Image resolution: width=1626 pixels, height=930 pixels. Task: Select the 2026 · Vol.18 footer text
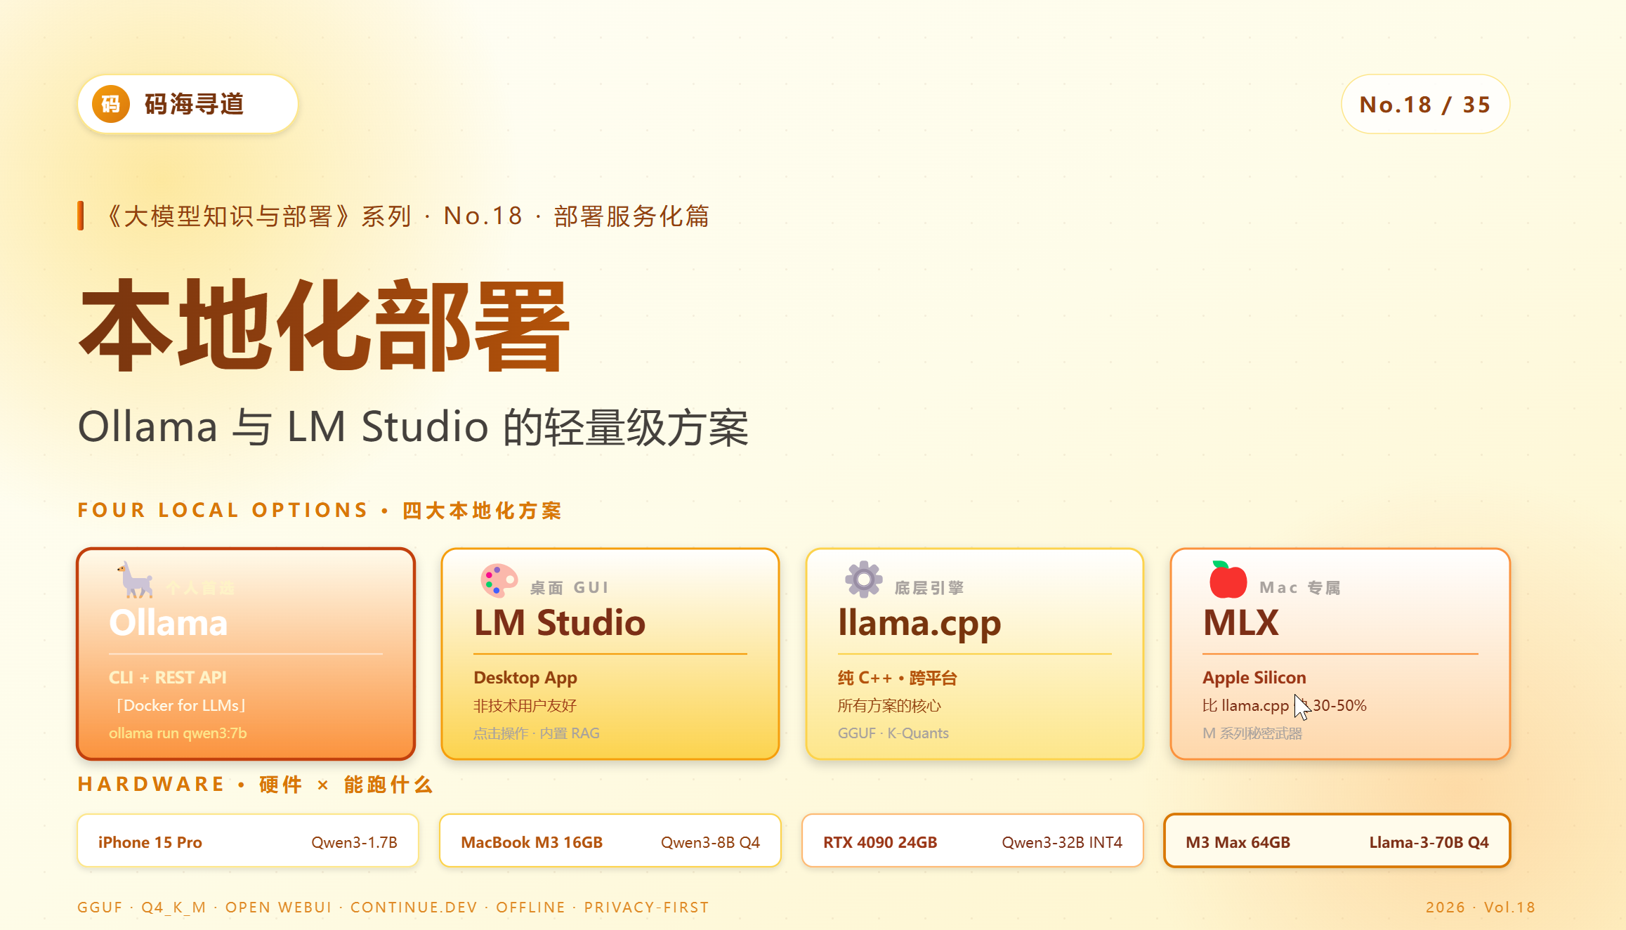tap(1481, 908)
